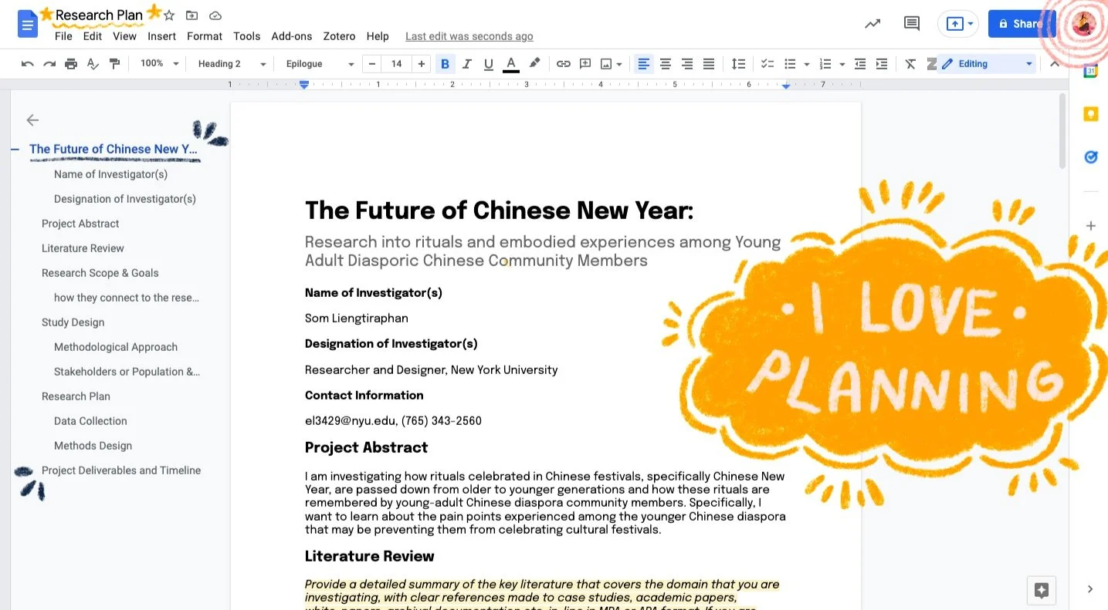Viewport: 1108px width, 610px height.
Task: Open the Google Docs home icon
Action: [28, 25]
